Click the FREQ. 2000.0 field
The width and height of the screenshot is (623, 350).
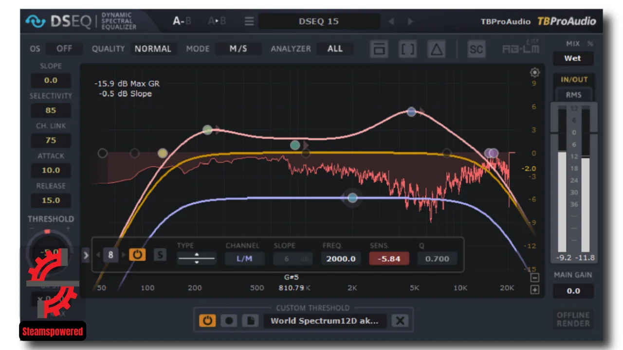(x=341, y=259)
